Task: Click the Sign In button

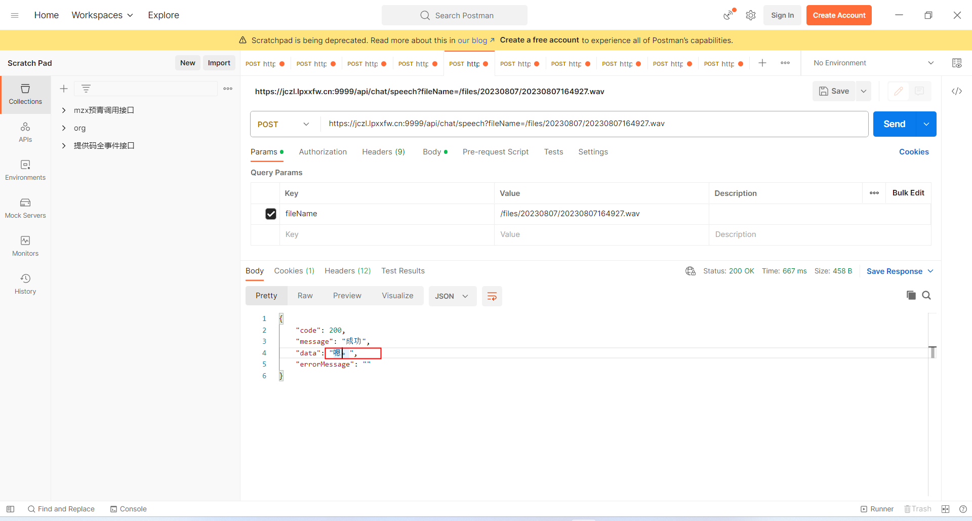Action: [x=782, y=15]
